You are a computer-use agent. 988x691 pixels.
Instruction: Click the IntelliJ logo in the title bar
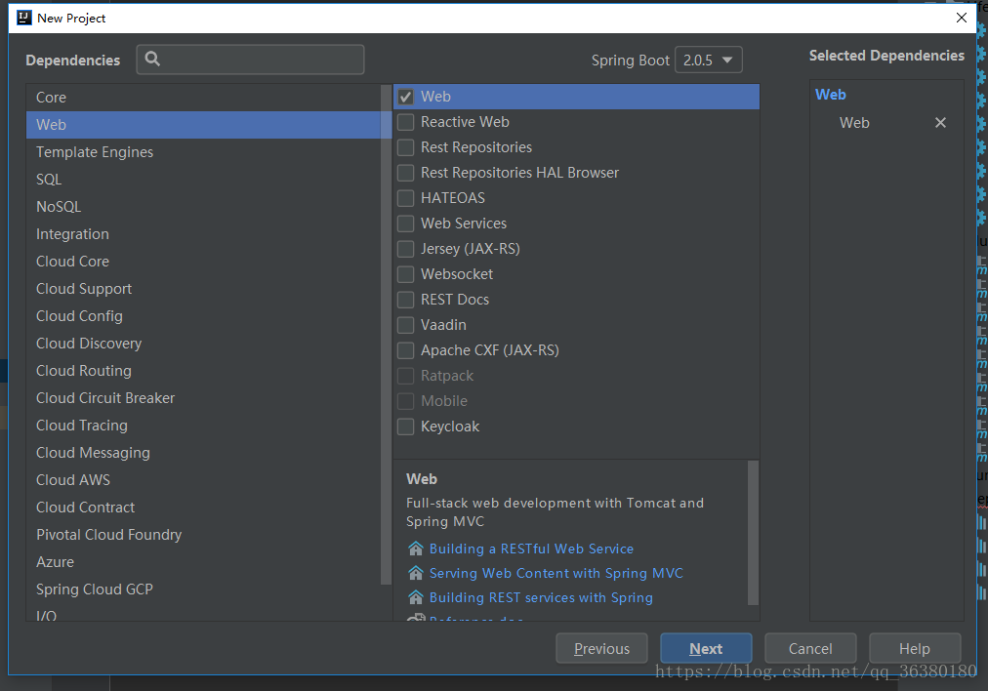(x=24, y=18)
